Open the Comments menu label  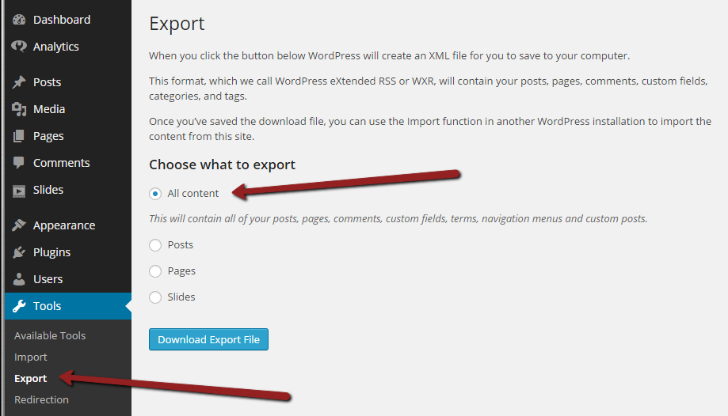(x=61, y=163)
